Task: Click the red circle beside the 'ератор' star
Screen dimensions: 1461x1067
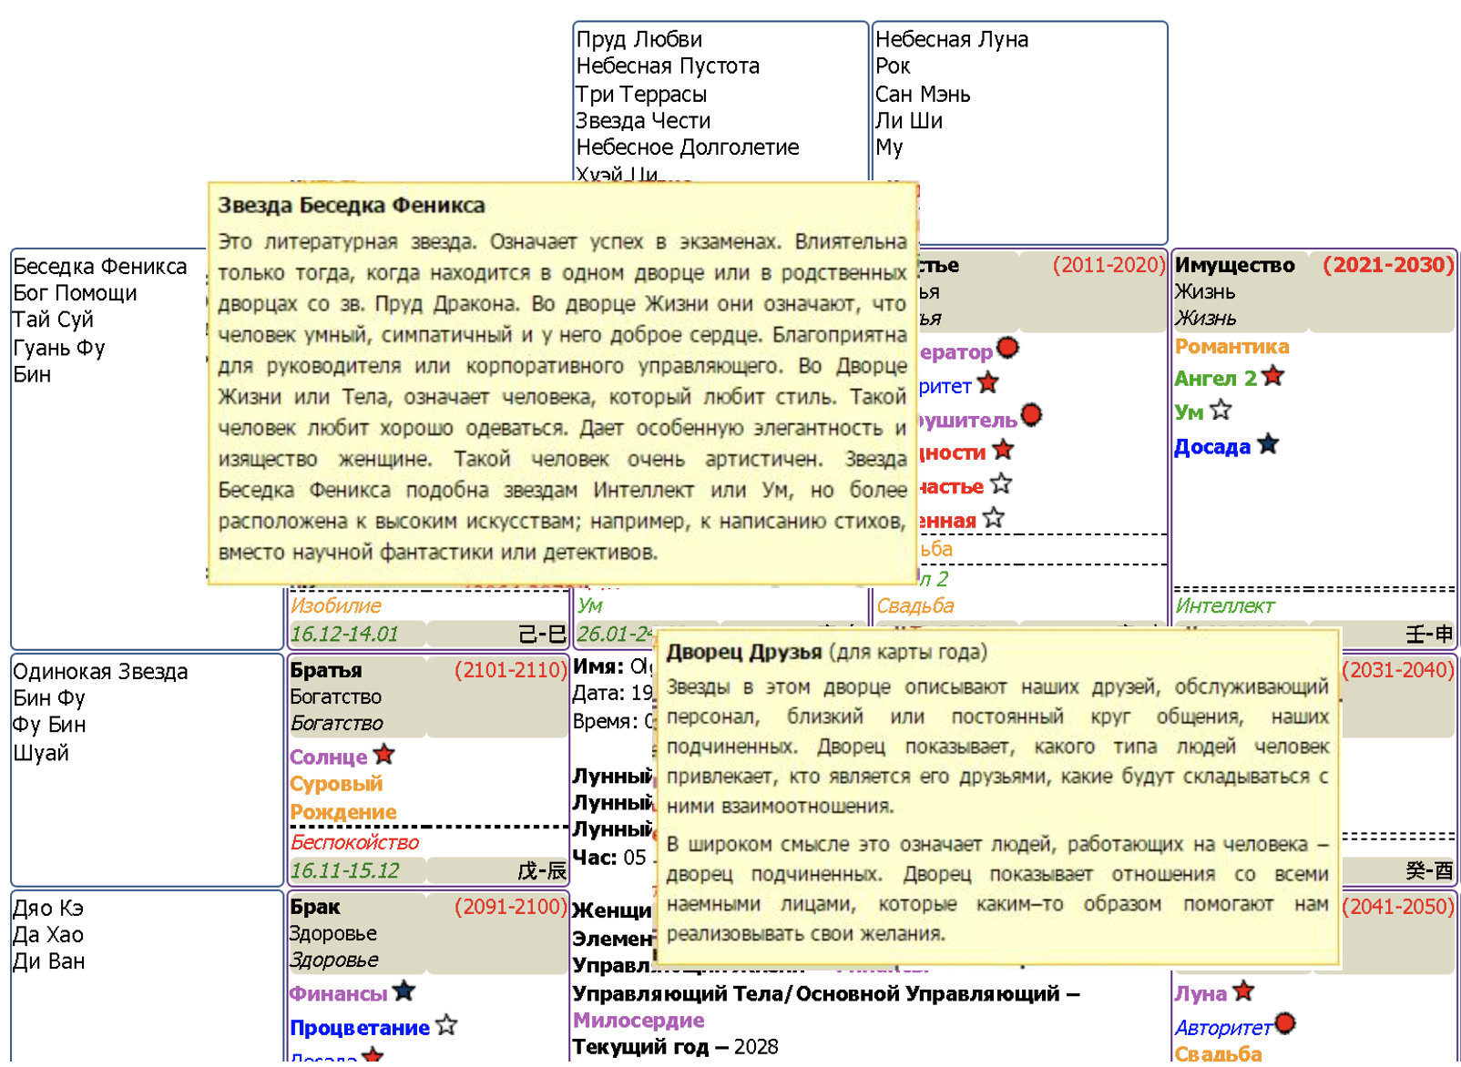Action: pyautogui.click(x=1007, y=349)
